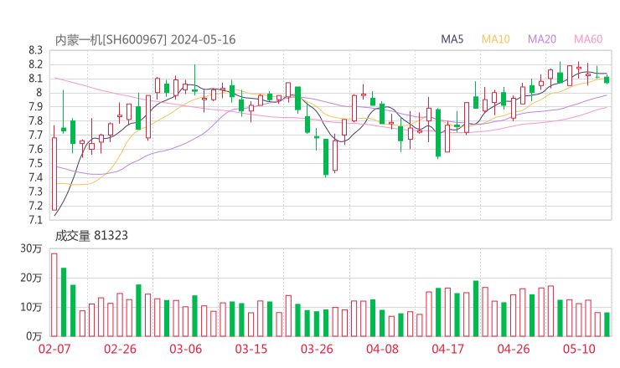Click the 7.4 price axis label

(35, 177)
